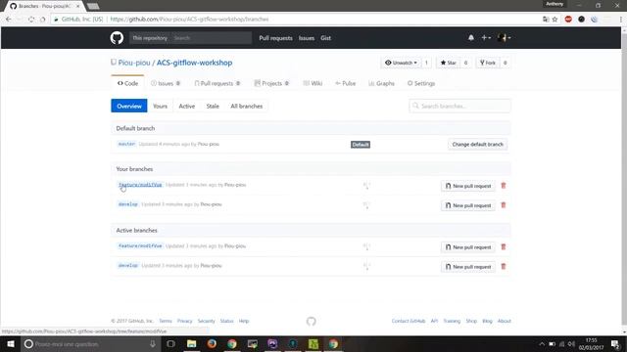Click the footer GitHub octocat icon
Screen dimensions: 627x352
312,322
